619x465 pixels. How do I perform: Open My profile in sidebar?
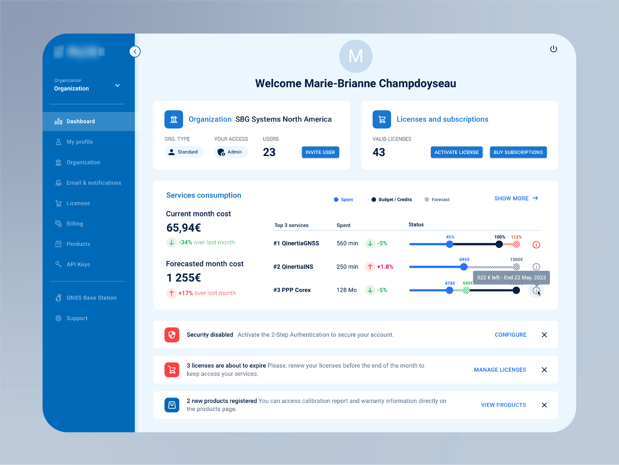click(x=80, y=142)
